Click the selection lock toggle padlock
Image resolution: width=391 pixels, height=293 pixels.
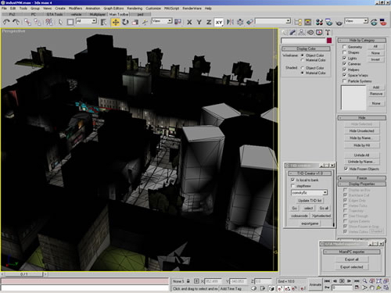[188, 281]
